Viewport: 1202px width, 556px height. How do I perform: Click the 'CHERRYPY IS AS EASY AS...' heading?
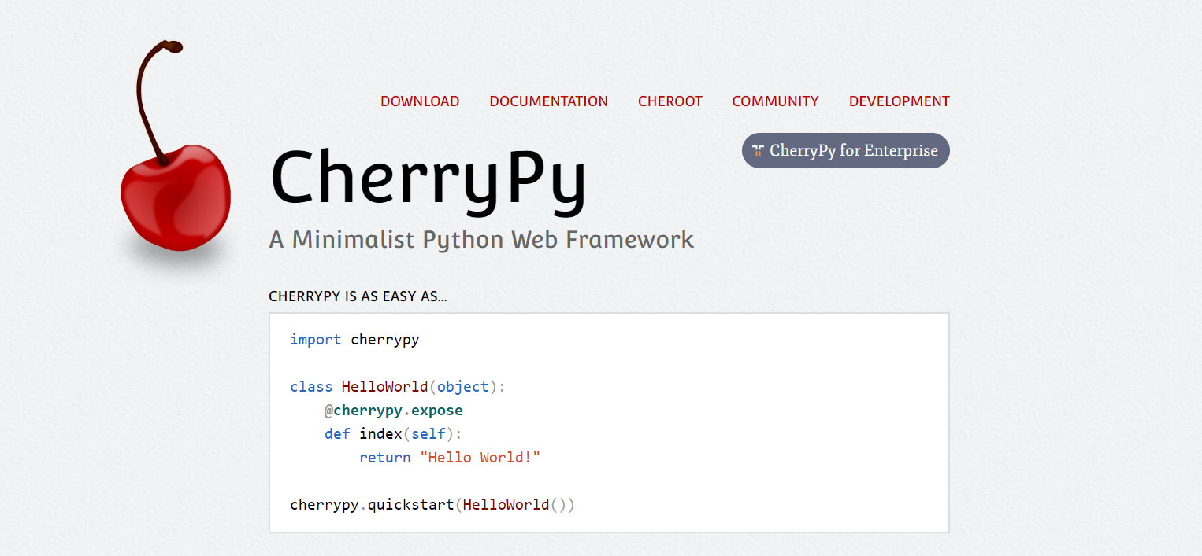[x=358, y=297]
